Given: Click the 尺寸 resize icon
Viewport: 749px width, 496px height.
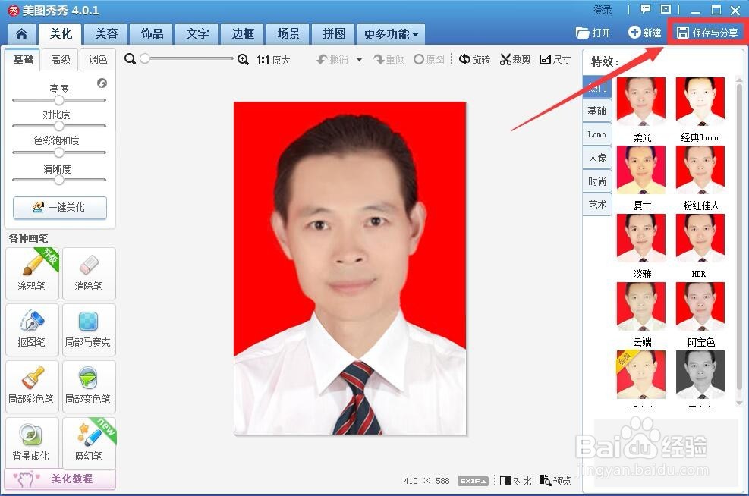Looking at the screenshot, I should point(555,58).
